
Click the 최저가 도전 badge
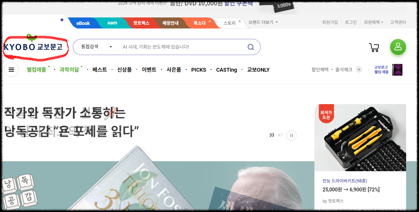coord(326,114)
